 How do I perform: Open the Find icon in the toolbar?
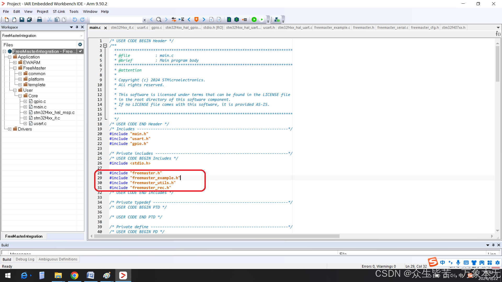pos(159,19)
